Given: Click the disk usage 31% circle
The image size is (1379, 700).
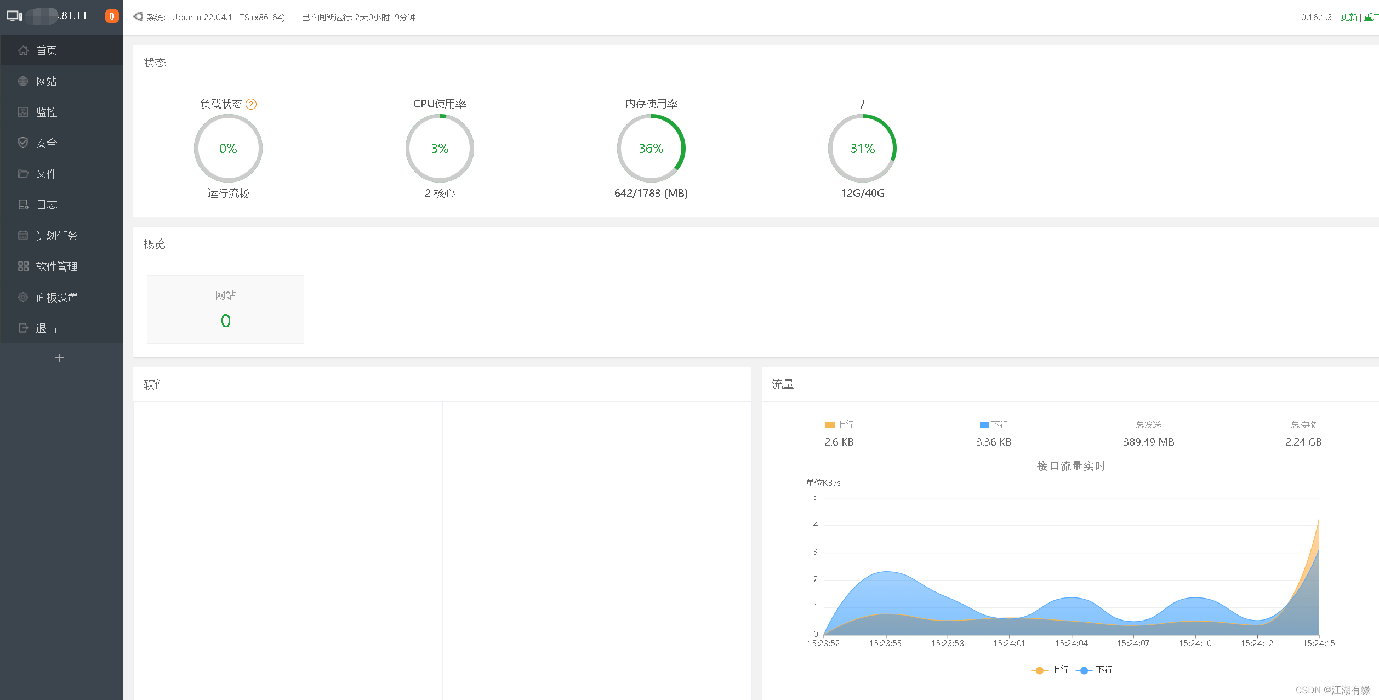Looking at the screenshot, I should (x=862, y=149).
